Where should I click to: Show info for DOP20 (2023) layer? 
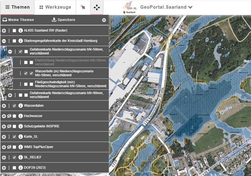click(20, 168)
